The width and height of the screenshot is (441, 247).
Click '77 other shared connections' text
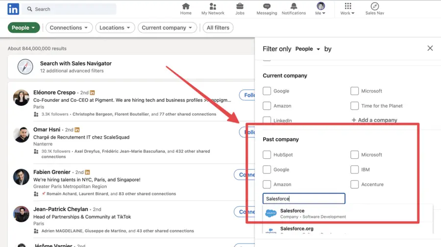click(188, 114)
